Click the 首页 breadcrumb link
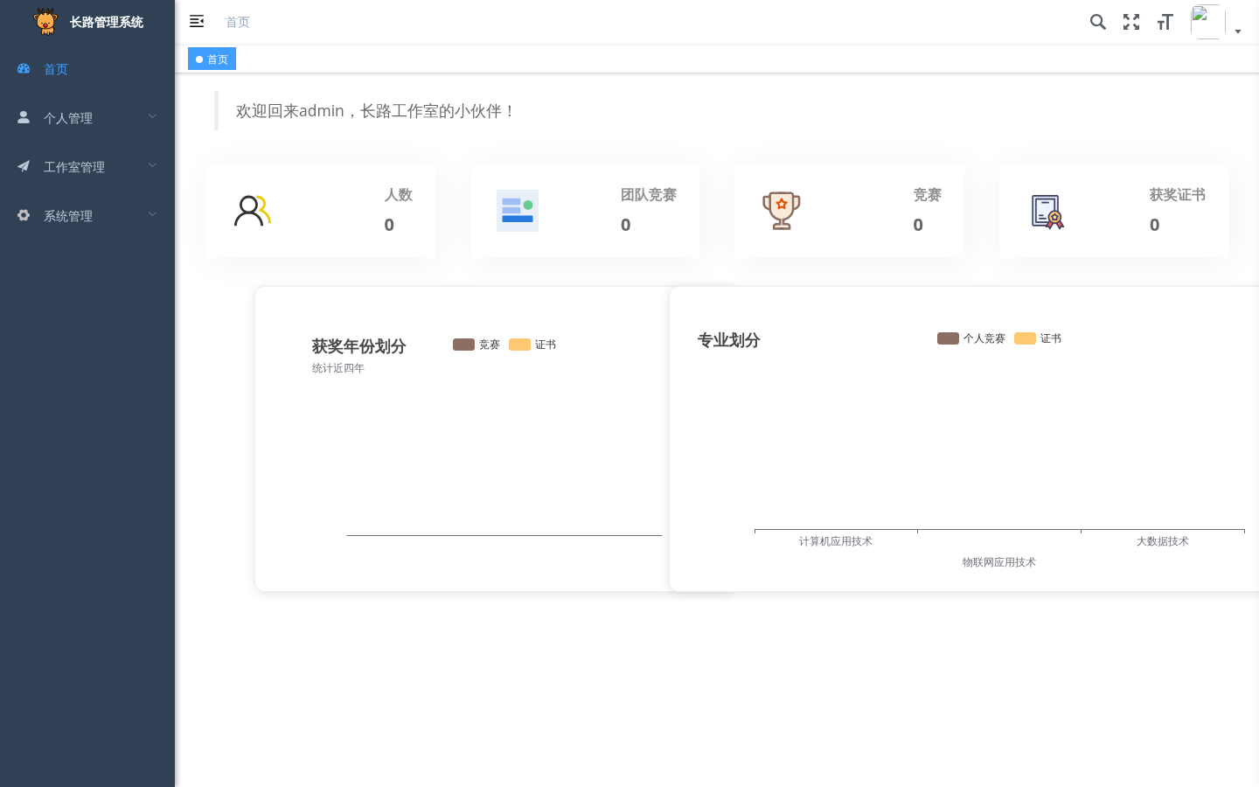The height and width of the screenshot is (787, 1259). pyautogui.click(x=238, y=22)
